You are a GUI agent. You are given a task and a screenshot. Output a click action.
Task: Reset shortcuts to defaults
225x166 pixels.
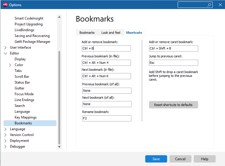[x=174, y=105]
